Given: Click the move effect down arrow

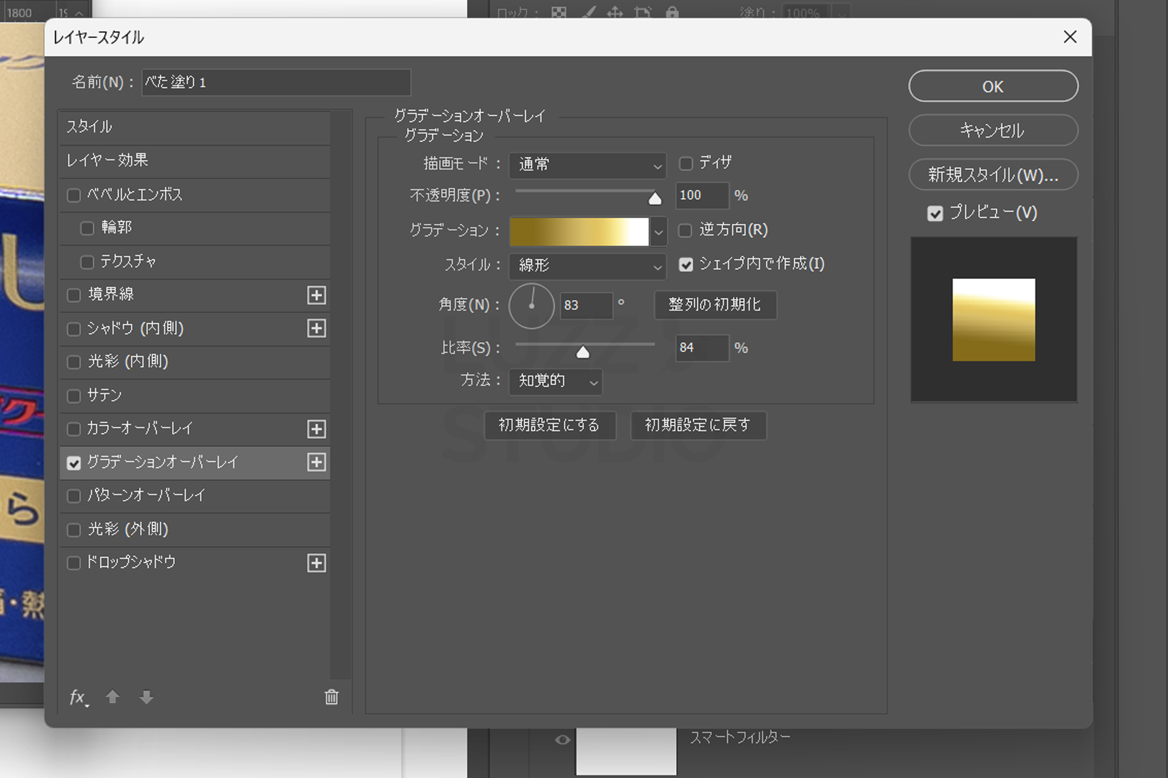Looking at the screenshot, I should pos(146,697).
